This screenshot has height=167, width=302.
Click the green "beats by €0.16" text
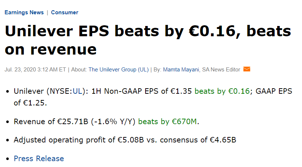click(x=222, y=92)
